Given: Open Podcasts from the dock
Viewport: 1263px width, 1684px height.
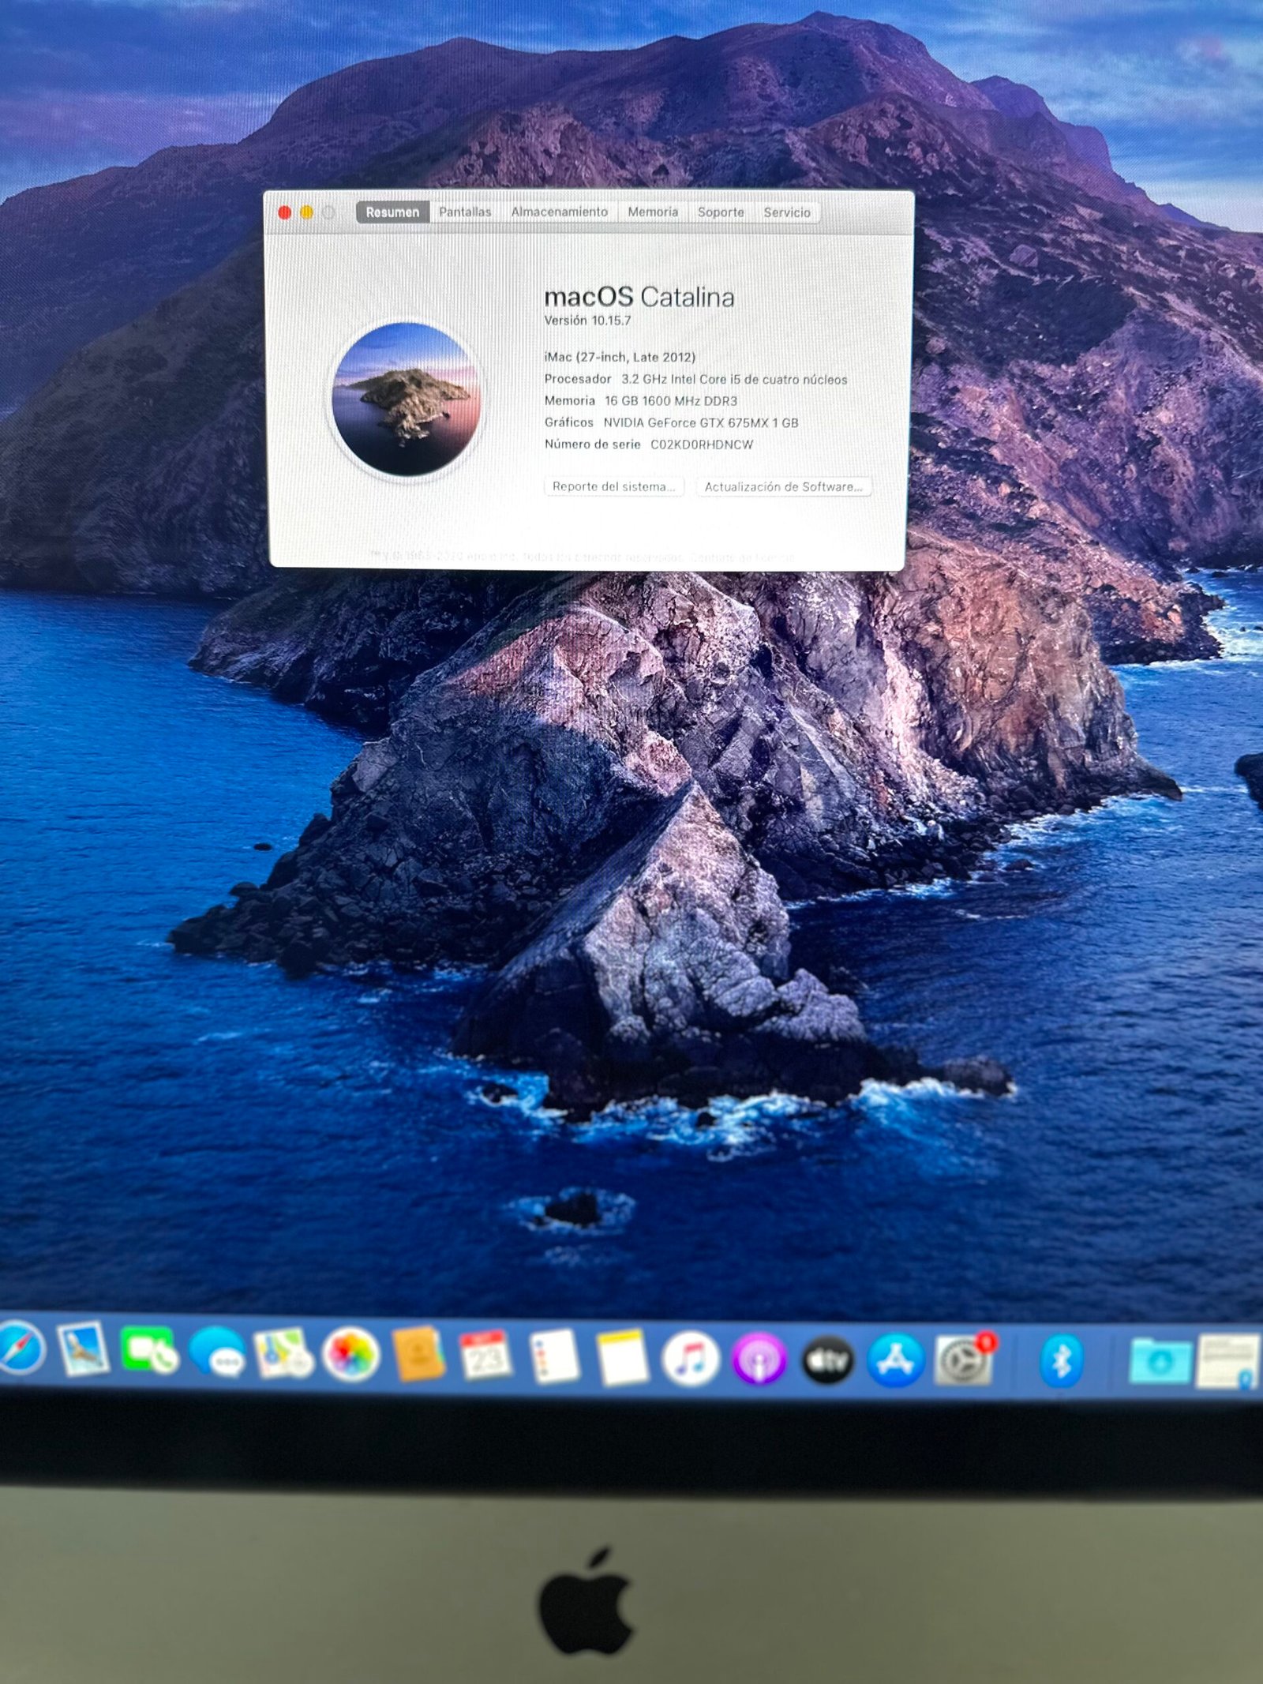Looking at the screenshot, I should pos(759,1360).
